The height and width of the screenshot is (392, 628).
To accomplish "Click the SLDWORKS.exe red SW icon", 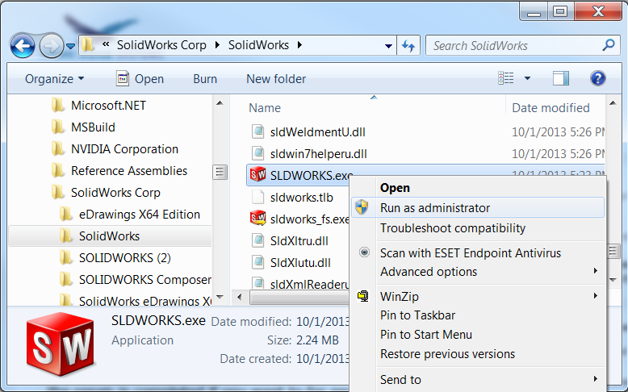I will 258,174.
